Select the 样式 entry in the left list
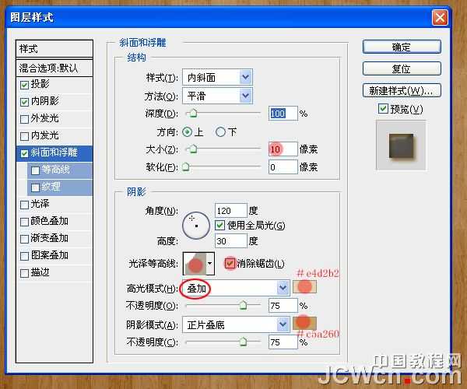This screenshot has width=467, height=389. click(x=54, y=49)
